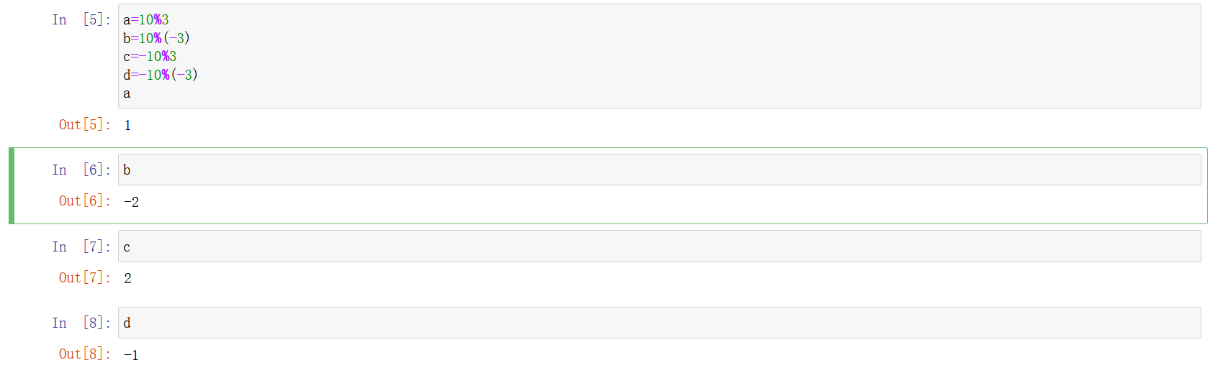
Task: Click the In [6] prompt label
Action: click(x=81, y=170)
